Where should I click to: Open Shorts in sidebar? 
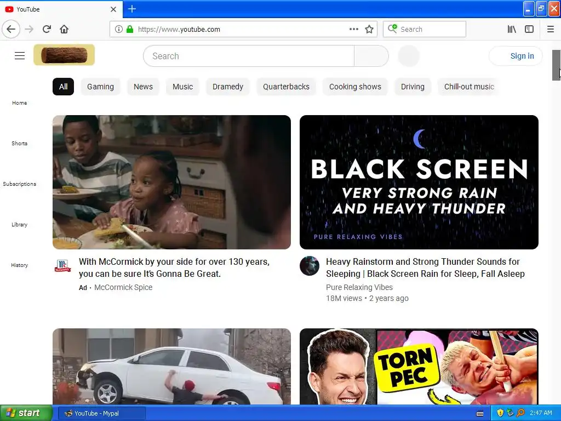19,143
